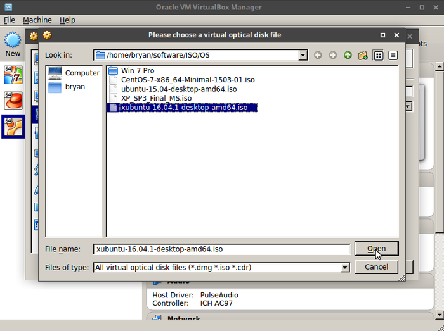The height and width of the screenshot is (331, 444).
Task: Click the Look in path combo box
Action: tap(200, 55)
